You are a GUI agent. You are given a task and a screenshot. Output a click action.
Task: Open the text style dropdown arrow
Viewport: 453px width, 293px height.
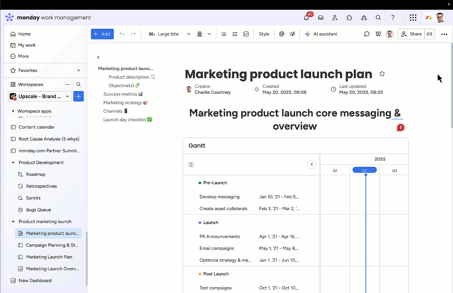pyautogui.click(x=189, y=34)
